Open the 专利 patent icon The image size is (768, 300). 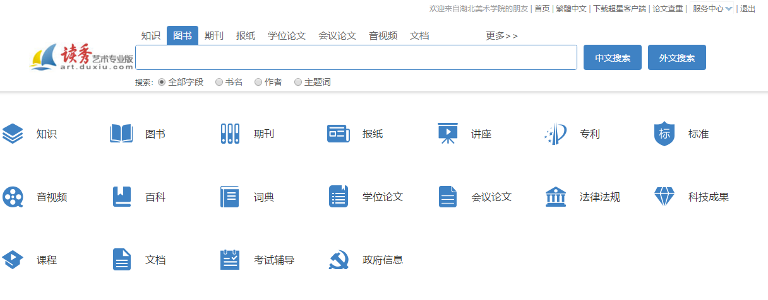point(556,134)
